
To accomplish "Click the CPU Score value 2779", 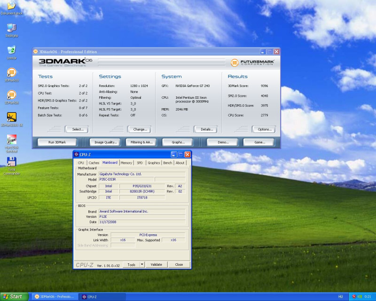I will point(264,115).
